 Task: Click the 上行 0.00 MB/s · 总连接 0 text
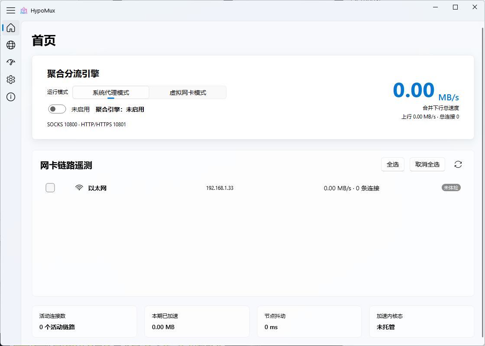coord(430,117)
